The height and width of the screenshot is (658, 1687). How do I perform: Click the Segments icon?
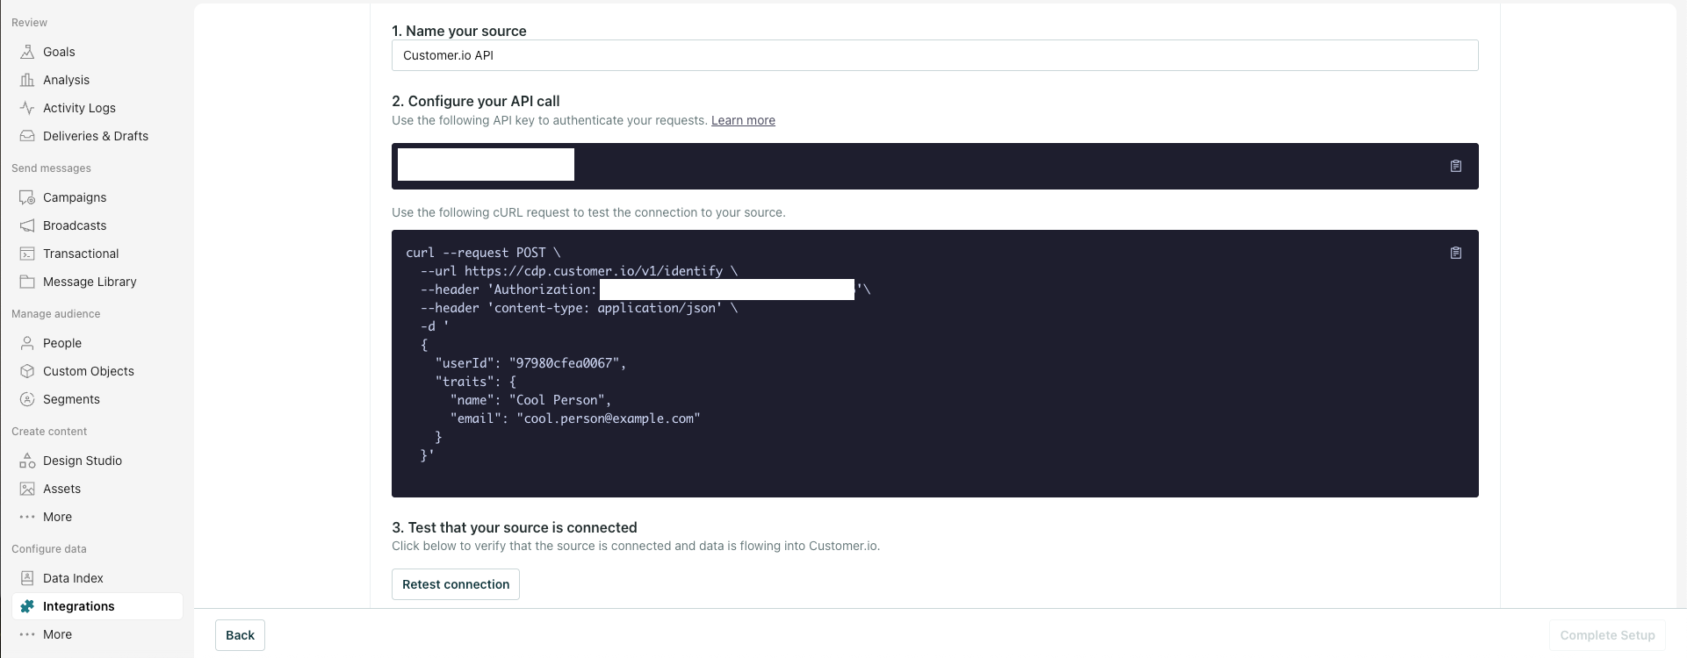27,399
